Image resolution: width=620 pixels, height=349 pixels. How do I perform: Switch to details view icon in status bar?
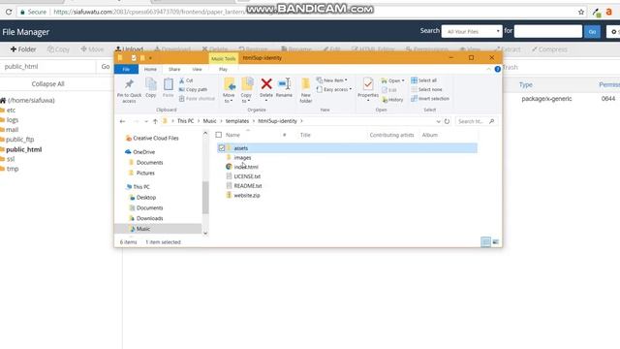[485, 241]
